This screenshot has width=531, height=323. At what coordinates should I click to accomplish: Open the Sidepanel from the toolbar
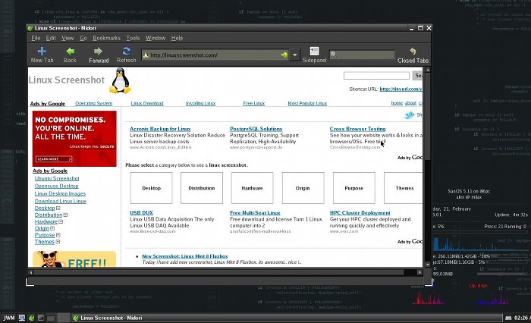tap(314, 55)
